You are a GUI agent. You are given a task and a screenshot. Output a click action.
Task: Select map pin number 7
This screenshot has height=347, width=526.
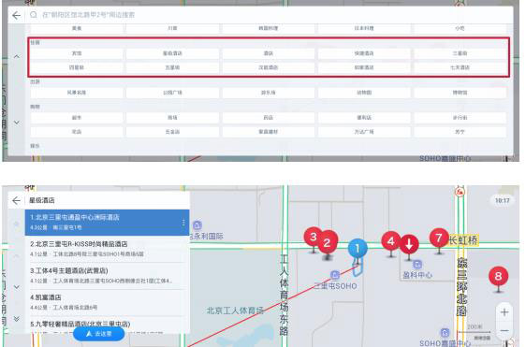coord(439,239)
